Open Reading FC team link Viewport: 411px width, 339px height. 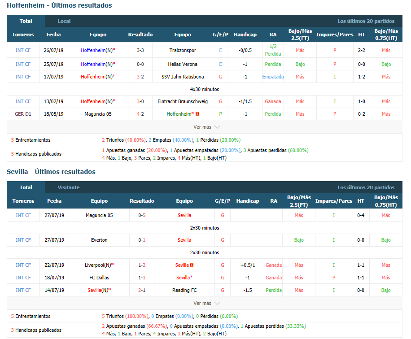[x=184, y=290]
